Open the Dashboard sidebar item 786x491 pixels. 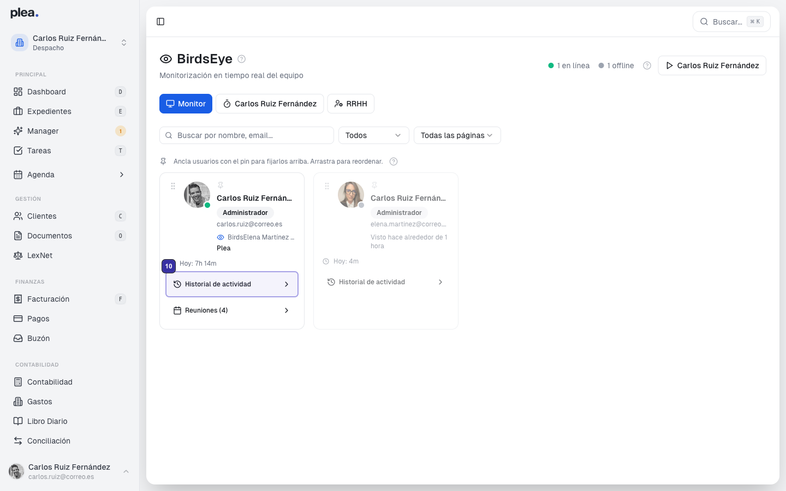69,92
